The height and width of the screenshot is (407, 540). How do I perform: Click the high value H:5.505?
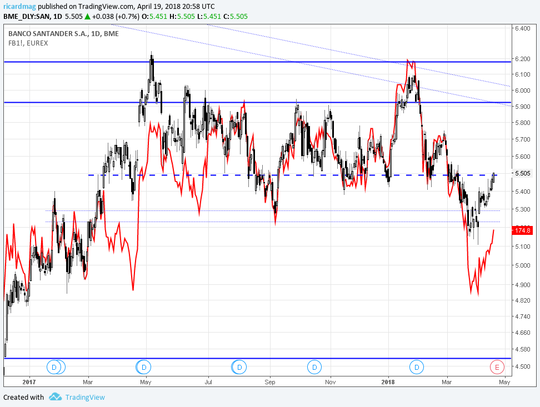182,16
